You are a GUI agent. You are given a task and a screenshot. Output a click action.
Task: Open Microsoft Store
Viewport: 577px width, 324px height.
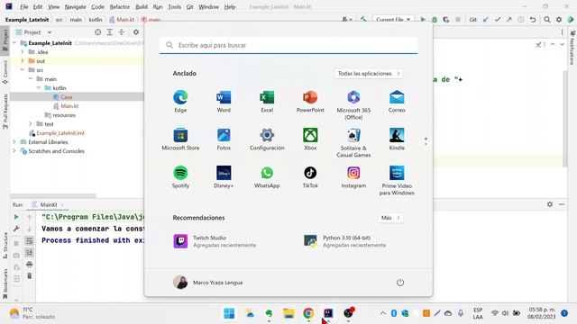tap(180, 139)
